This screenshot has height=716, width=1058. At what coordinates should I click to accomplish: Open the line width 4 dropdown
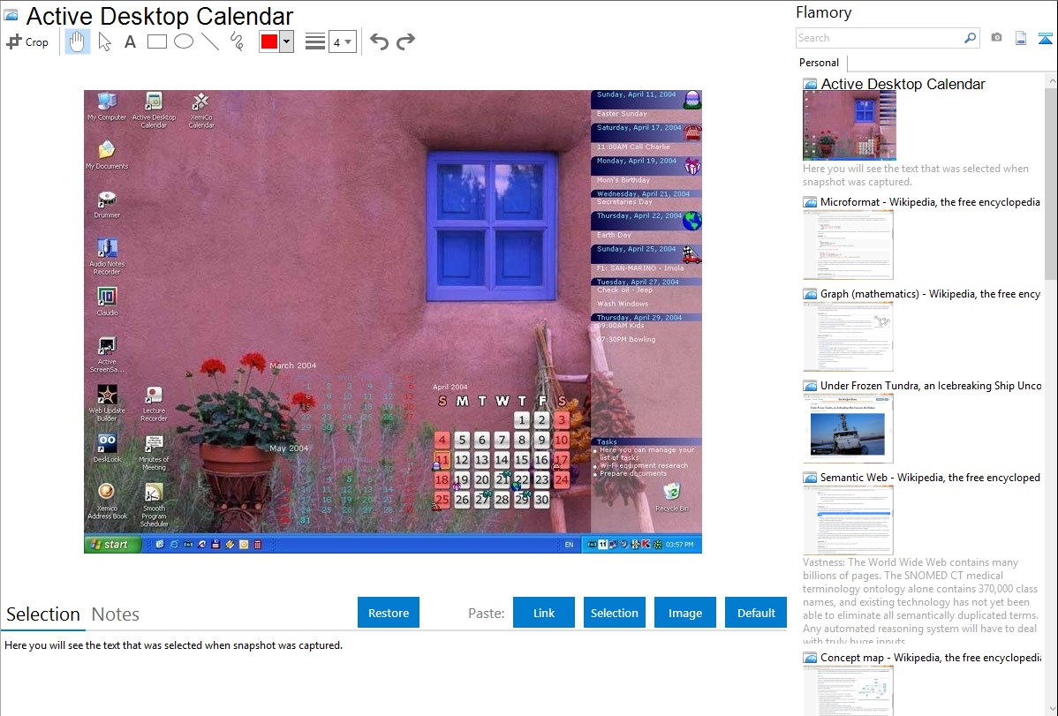click(x=343, y=42)
